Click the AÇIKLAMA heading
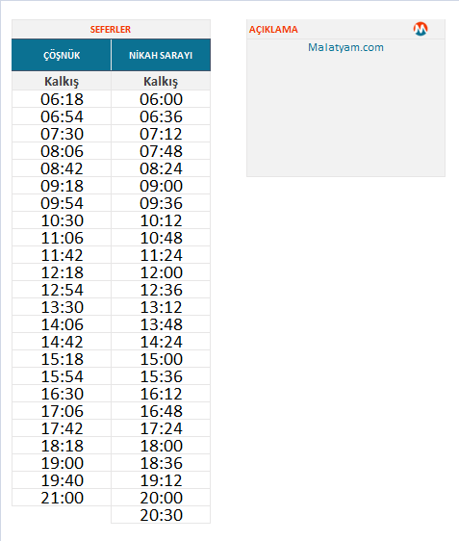This screenshot has height=541, width=459. click(x=273, y=29)
